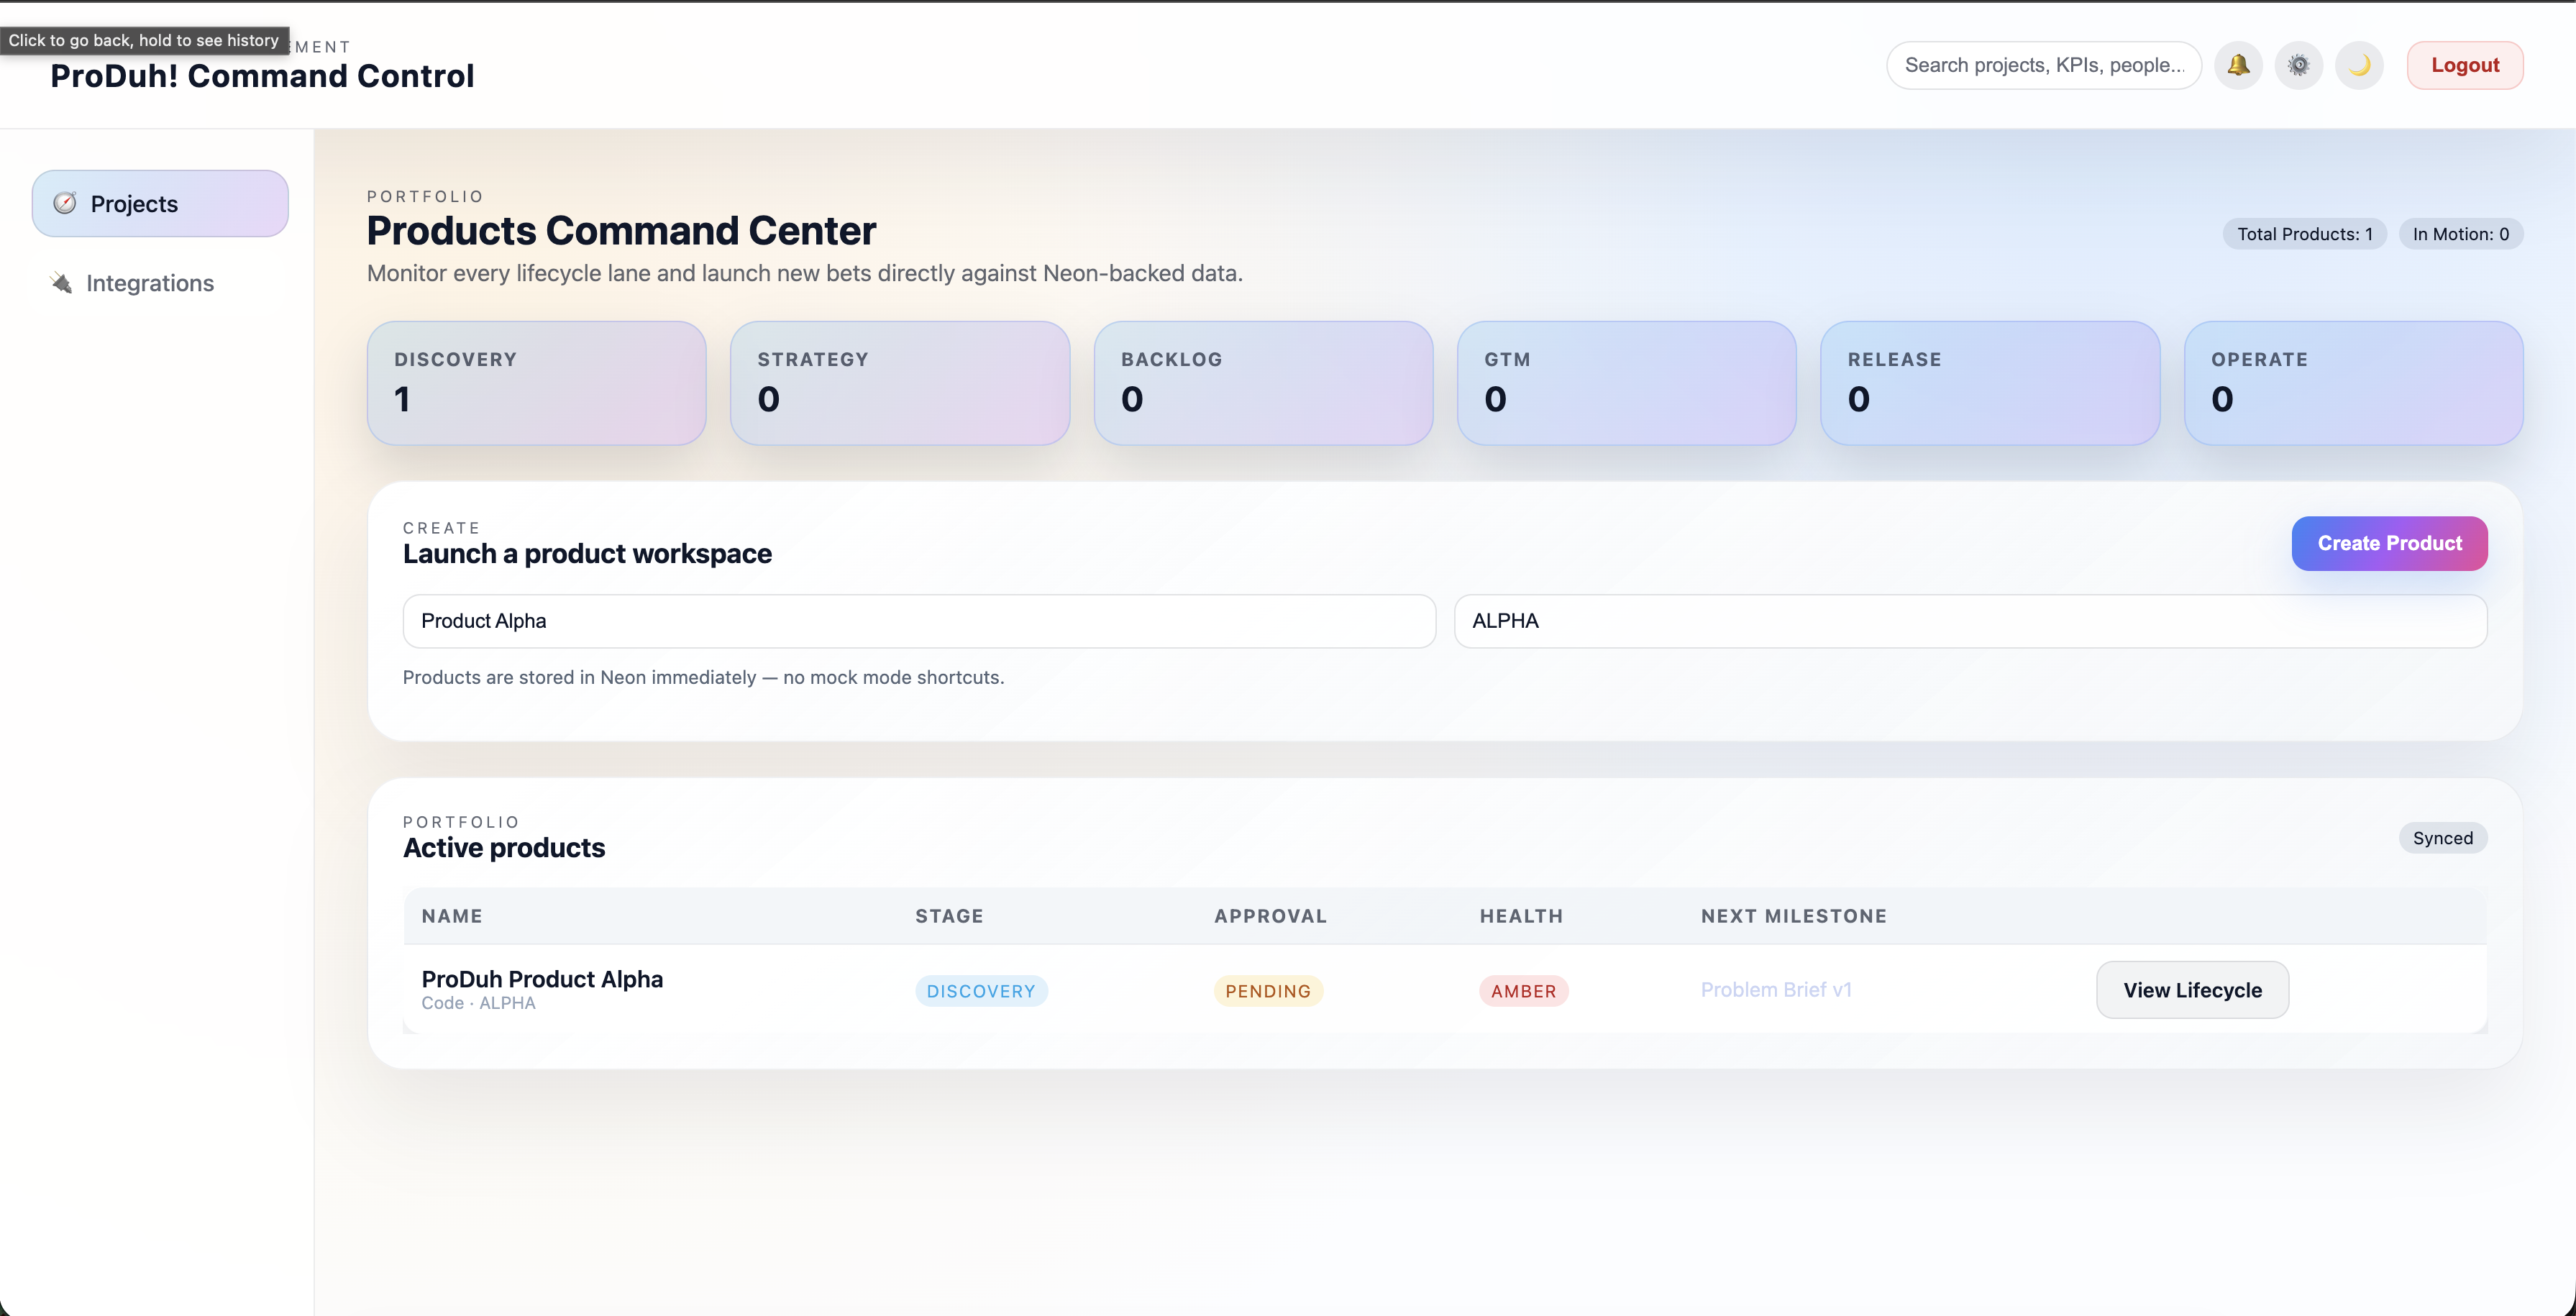Click the ALPHA product code field
Image resolution: width=2576 pixels, height=1316 pixels.
click(1969, 621)
